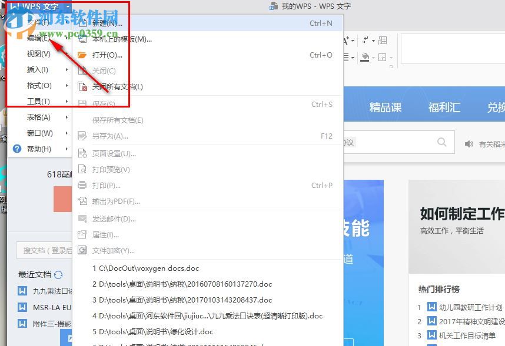This screenshot has width=505, height=346.
Task: Open the 精品课 section
Action: tap(386, 107)
